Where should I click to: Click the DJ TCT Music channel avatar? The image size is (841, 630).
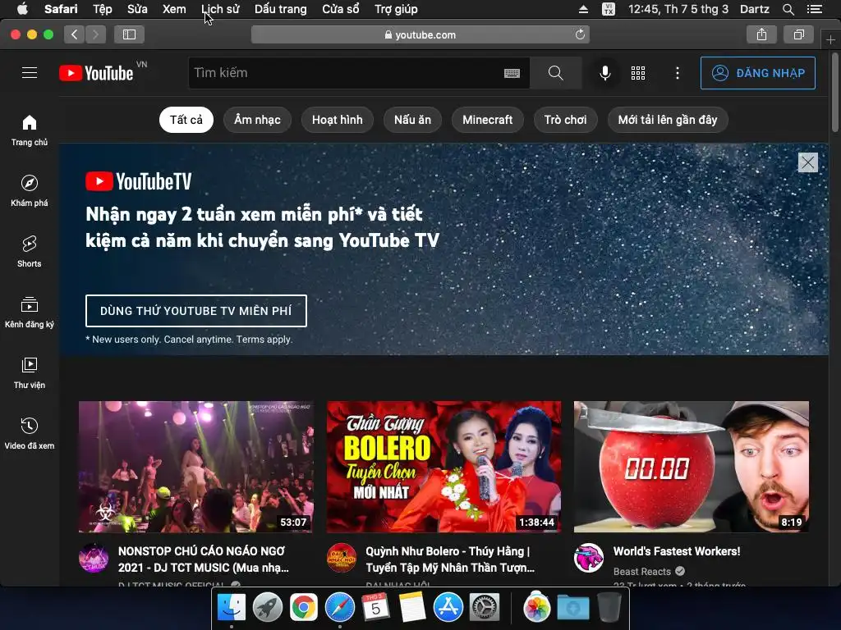point(94,558)
